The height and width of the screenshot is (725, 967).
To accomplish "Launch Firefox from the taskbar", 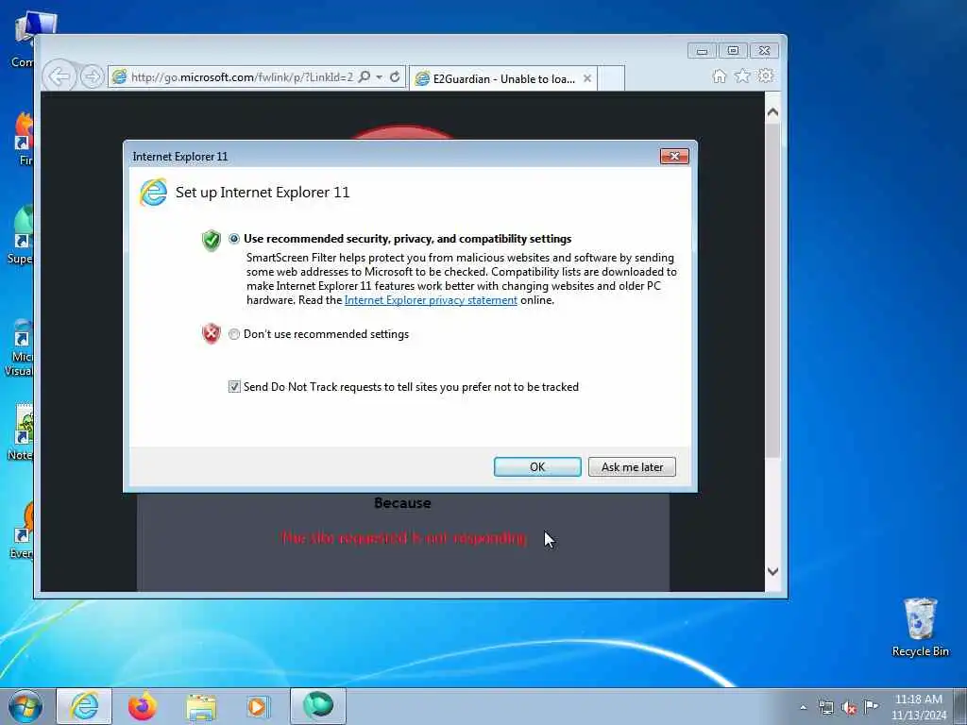I will click(x=143, y=706).
